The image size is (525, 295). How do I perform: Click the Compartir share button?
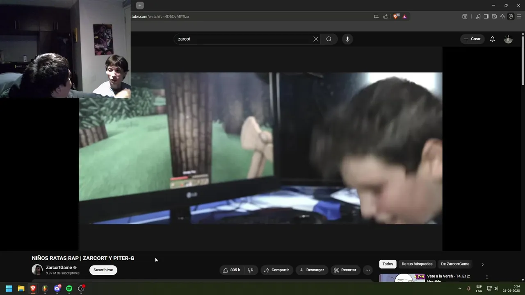(276, 270)
